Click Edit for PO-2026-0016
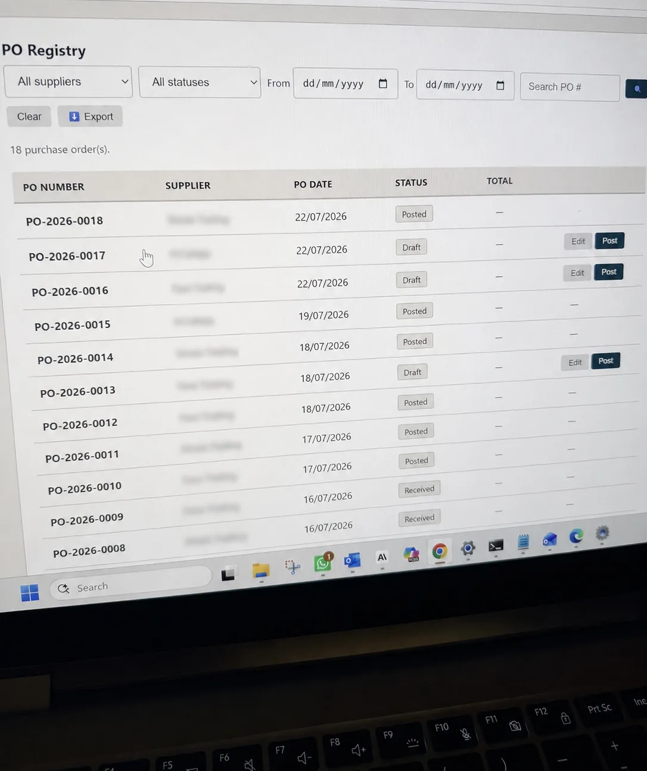 coord(577,273)
